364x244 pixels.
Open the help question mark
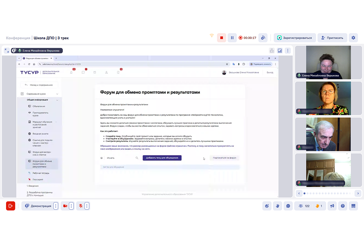point(343,206)
